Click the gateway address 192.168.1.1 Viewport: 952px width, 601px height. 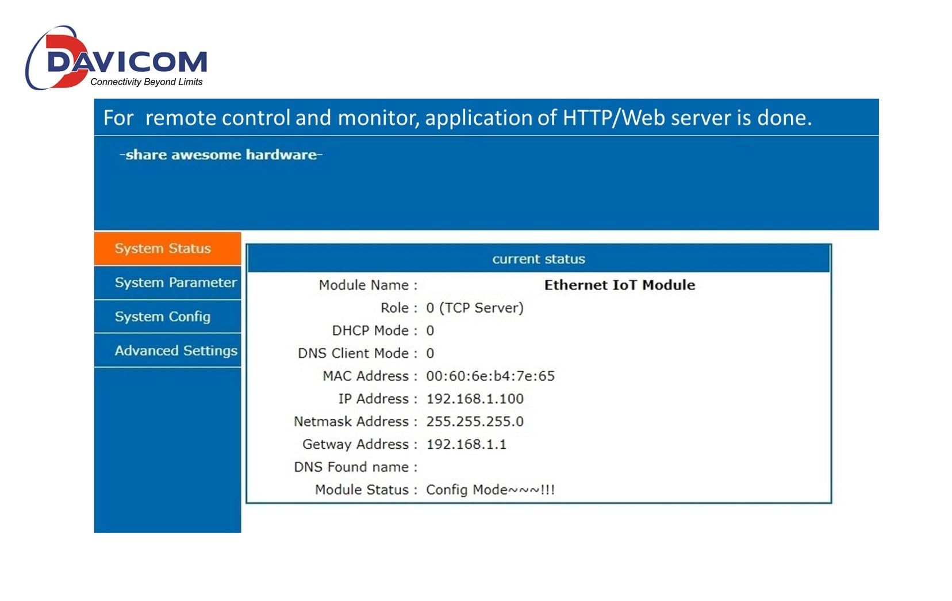click(x=466, y=444)
